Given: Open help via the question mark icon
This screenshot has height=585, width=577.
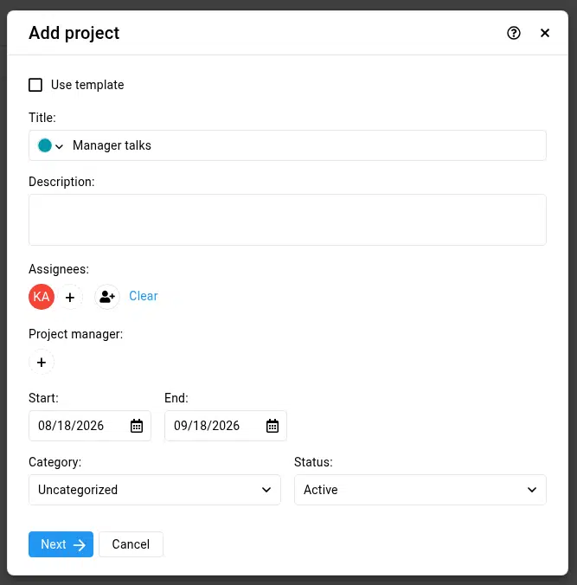Looking at the screenshot, I should 514,33.
